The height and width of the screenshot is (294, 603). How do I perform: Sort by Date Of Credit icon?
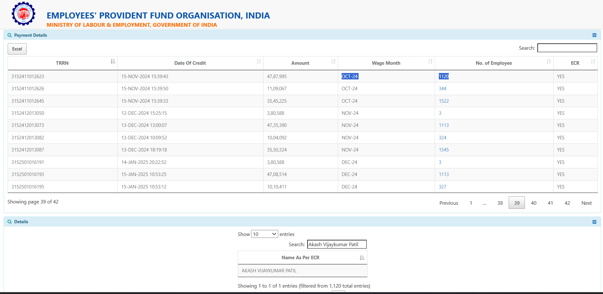258,62
